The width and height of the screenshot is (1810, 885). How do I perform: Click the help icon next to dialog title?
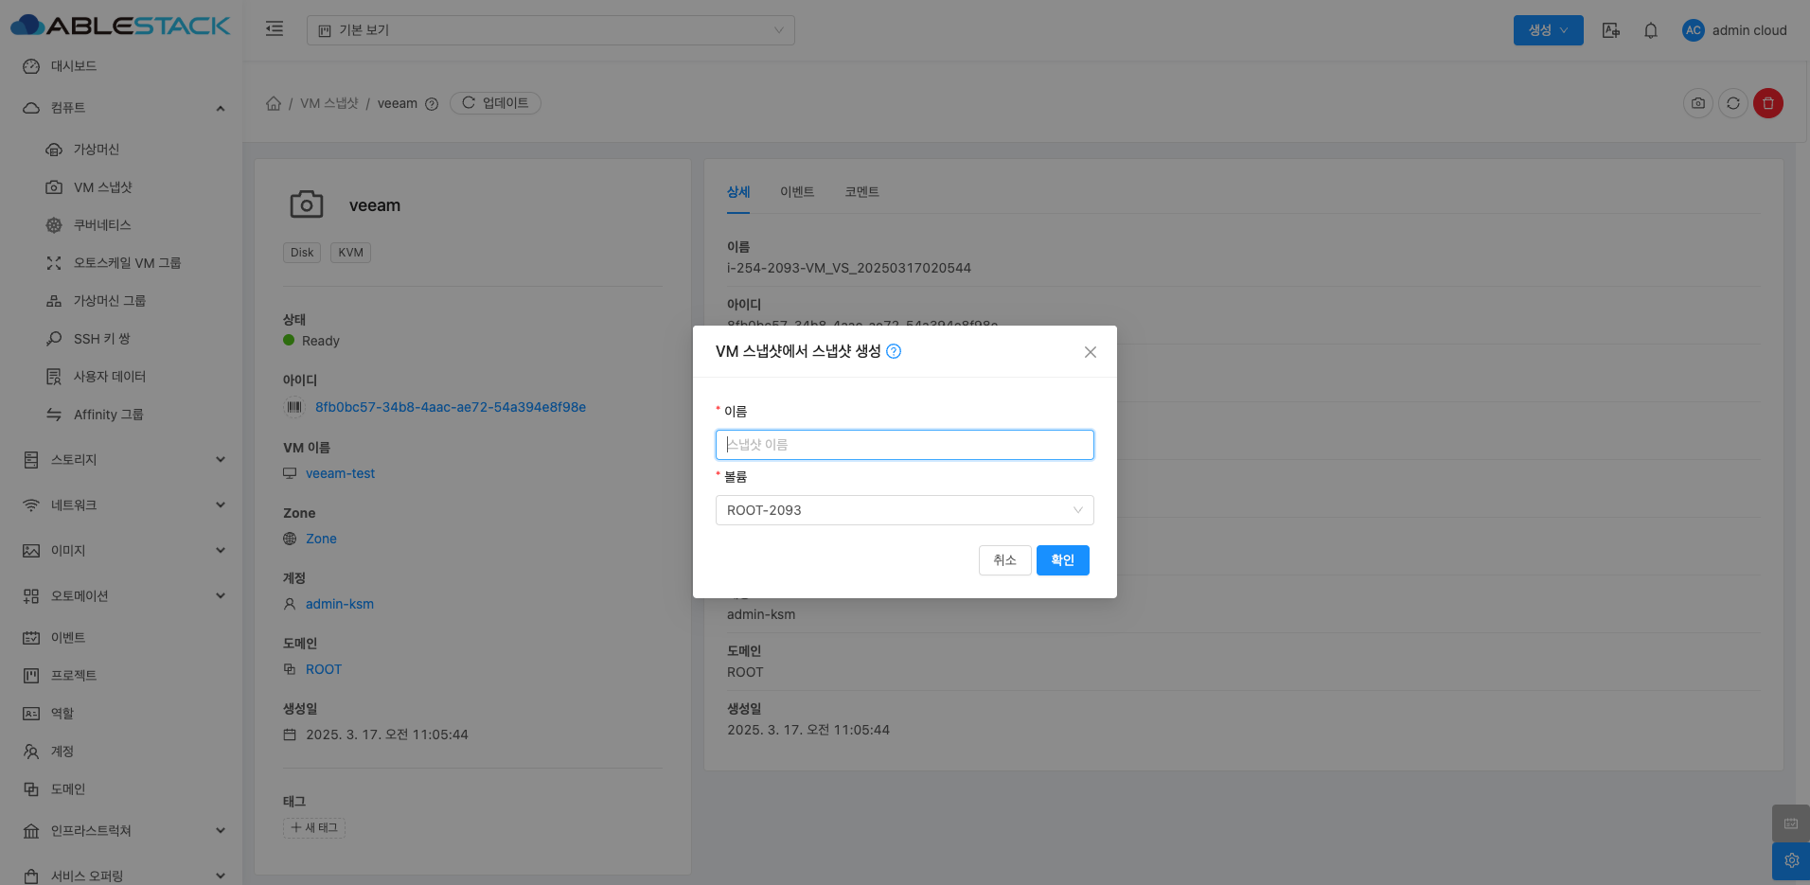[894, 351]
